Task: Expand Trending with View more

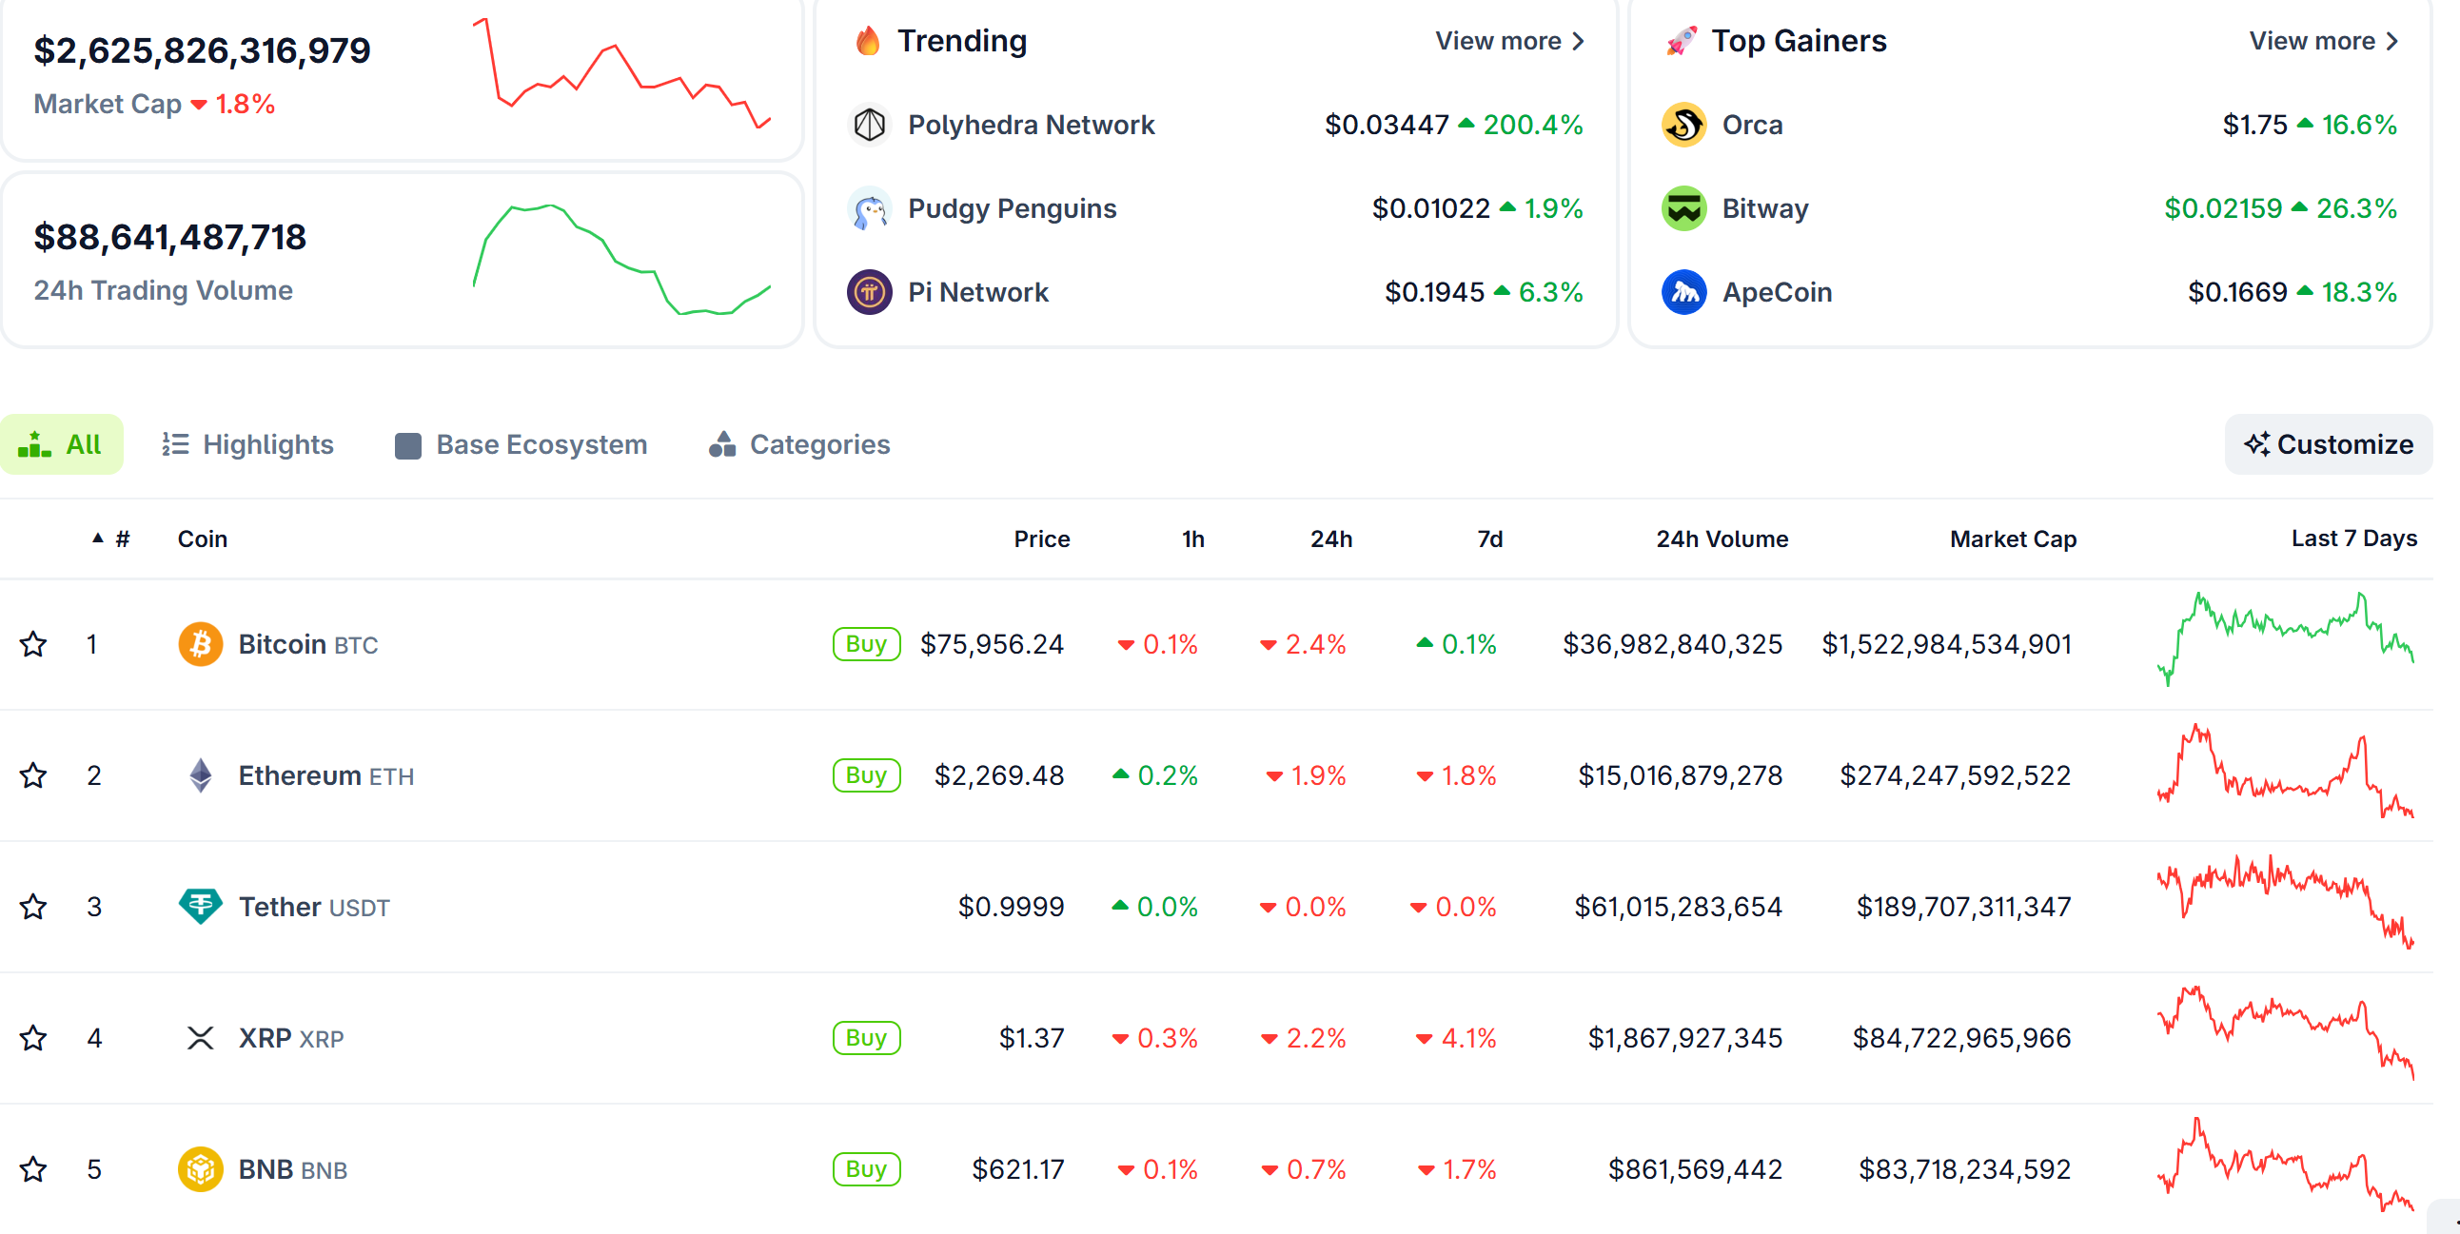Action: (x=1507, y=40)
